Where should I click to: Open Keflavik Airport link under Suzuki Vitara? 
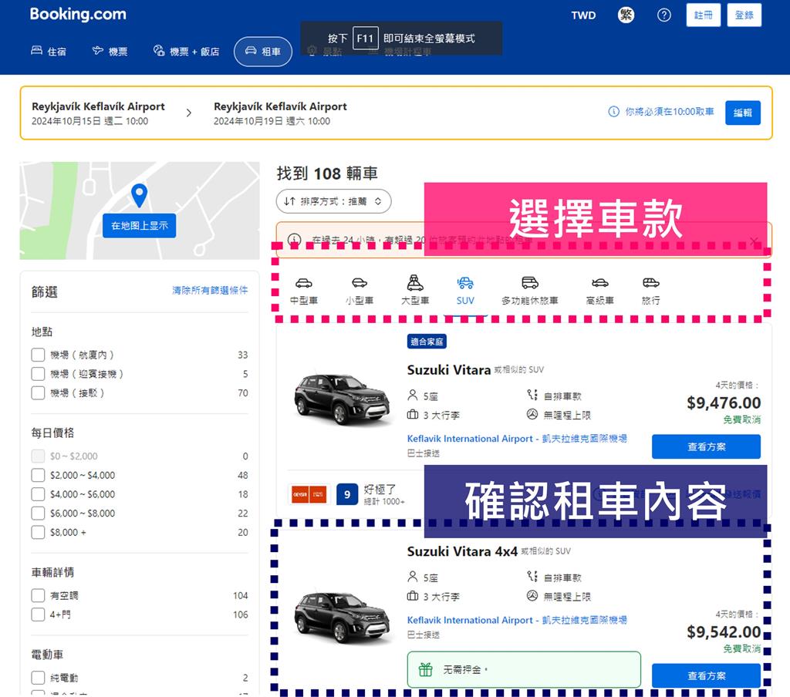click(x=517, y=439)
